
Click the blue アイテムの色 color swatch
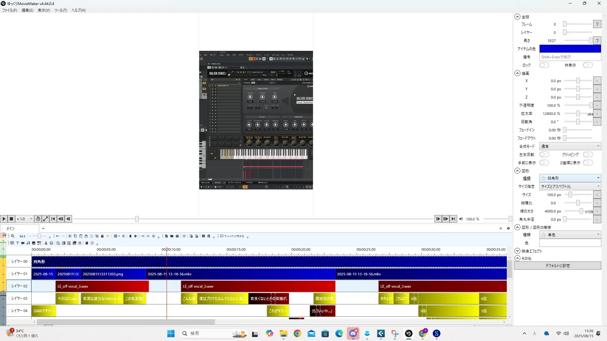click(x=570, y=49)
